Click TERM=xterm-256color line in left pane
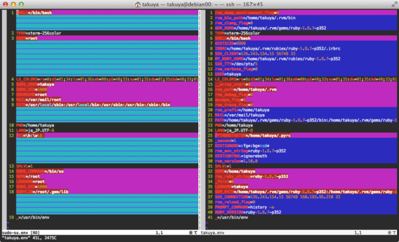399x242 pixels. (x=39, y=33)
